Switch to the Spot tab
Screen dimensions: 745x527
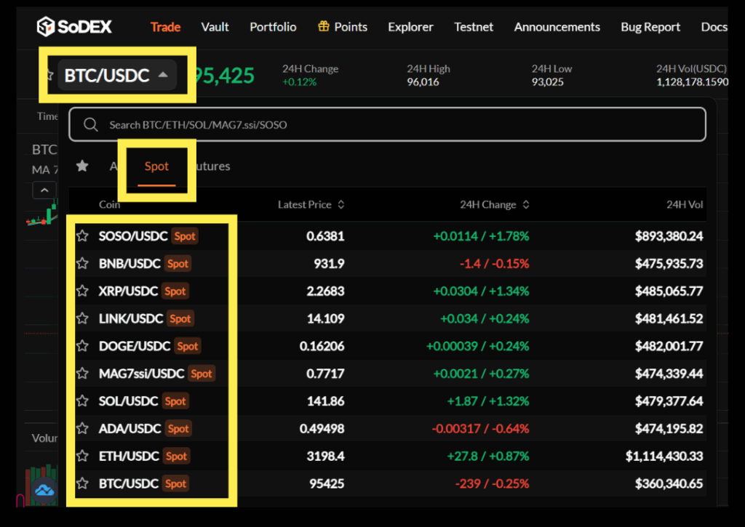[x=156, y=166]
